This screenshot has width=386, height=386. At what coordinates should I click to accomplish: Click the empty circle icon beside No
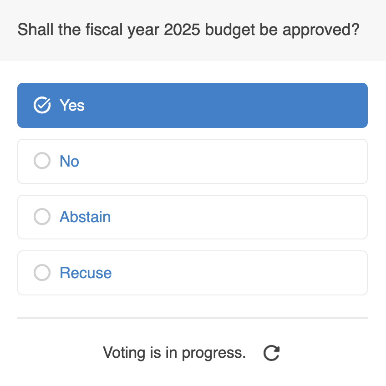42,161
